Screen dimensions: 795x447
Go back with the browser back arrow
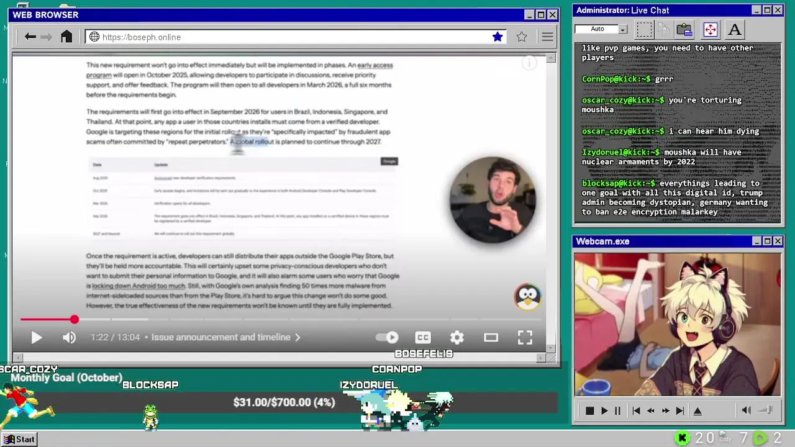coord(30,37)
